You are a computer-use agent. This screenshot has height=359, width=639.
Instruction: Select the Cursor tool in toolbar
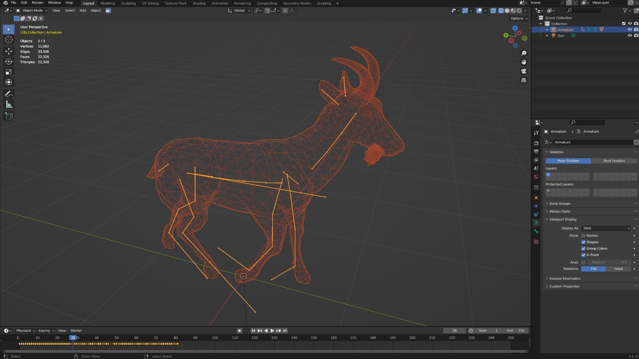pos(9,40)
